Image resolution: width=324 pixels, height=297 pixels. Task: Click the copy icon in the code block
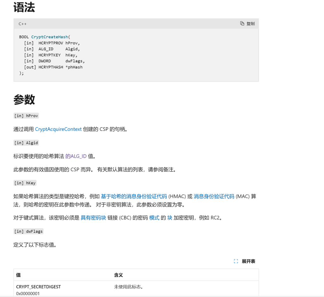(x=242, y=23)
